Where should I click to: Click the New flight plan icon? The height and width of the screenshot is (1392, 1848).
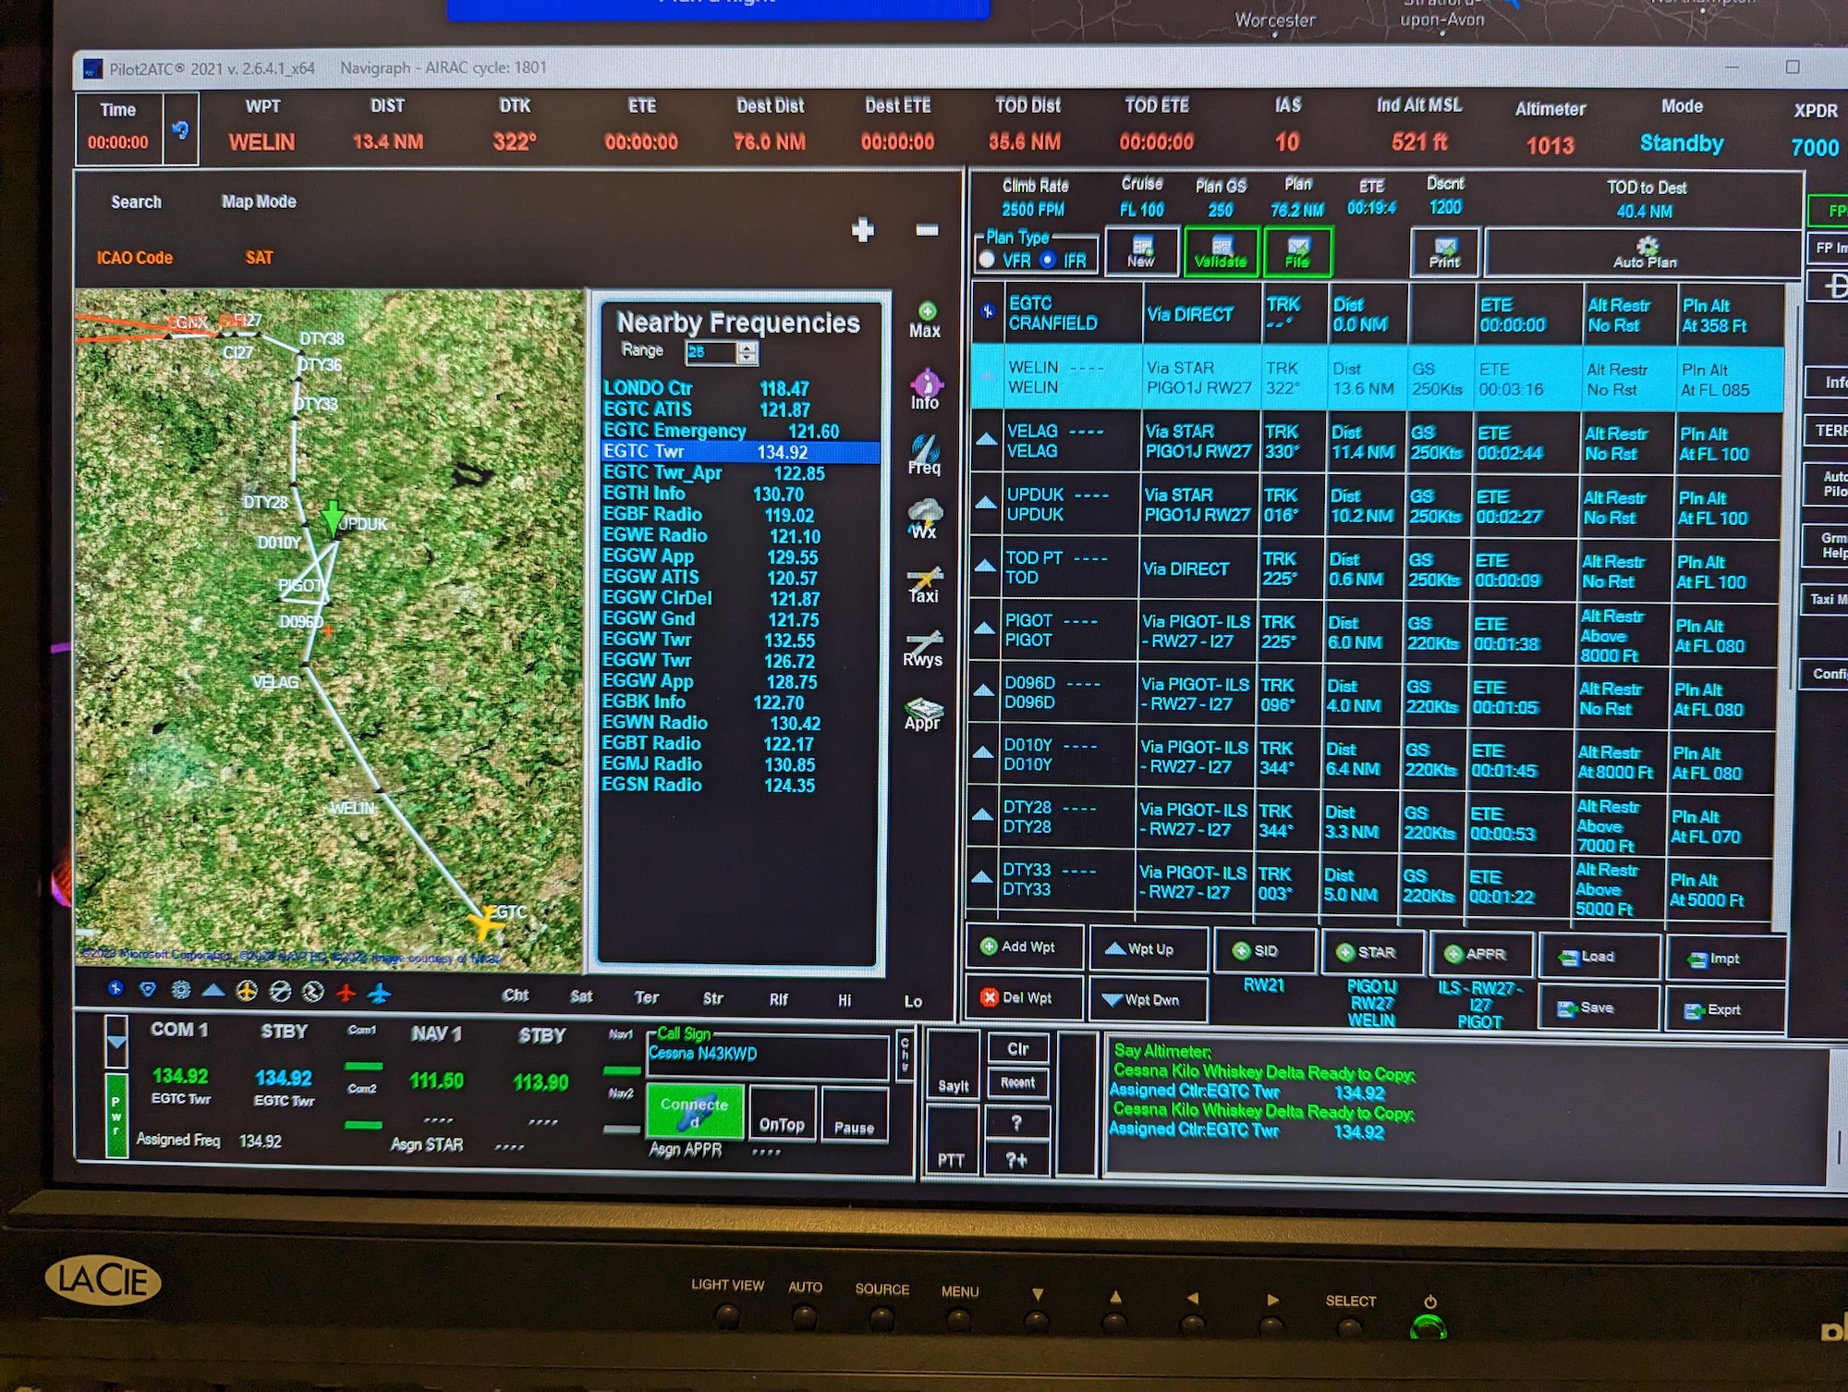coord(1141,251)
